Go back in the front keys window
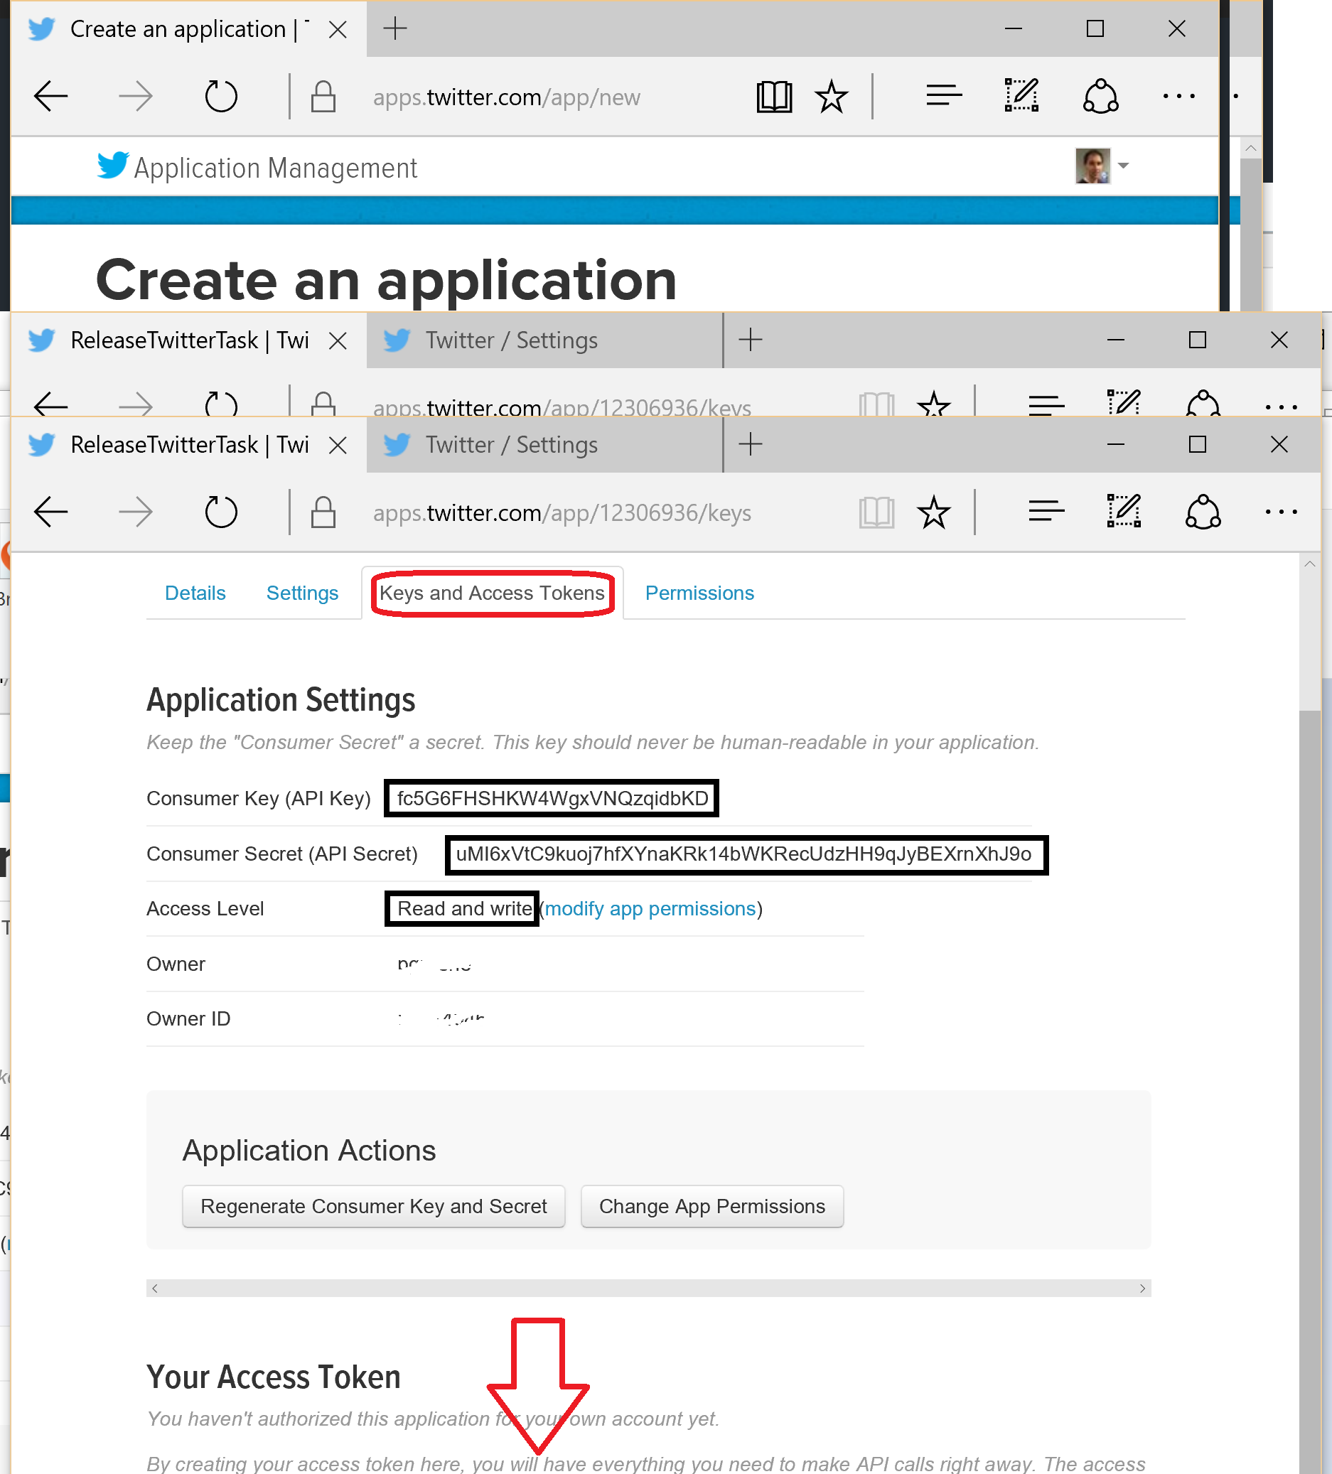The height and width of the screenshot is (1474, 1332). pyautogui.click(x=51, y=512)
